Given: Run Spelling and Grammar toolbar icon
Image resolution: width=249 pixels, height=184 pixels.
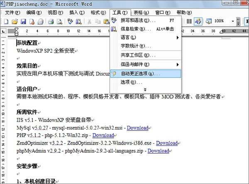Looking at the screenshot, I should (x=70, y=21).
